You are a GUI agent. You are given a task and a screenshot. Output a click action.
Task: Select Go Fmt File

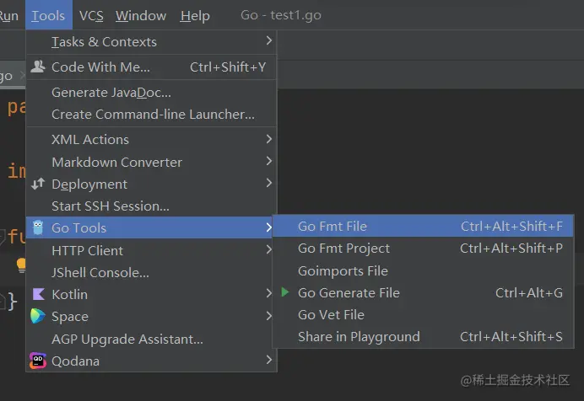[333, 226]
